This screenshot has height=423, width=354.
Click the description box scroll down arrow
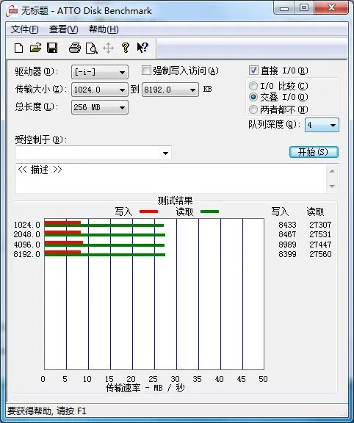tap(332, 186)
